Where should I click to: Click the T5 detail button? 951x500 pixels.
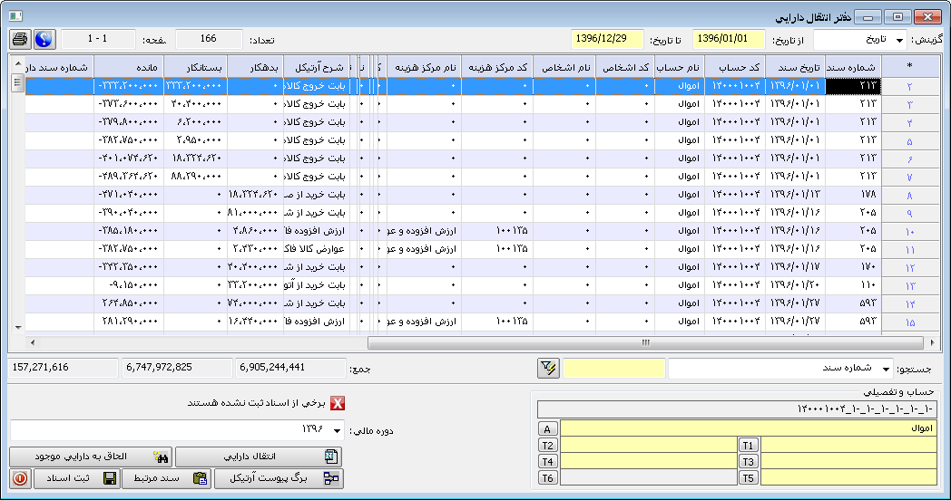[748, 477]
